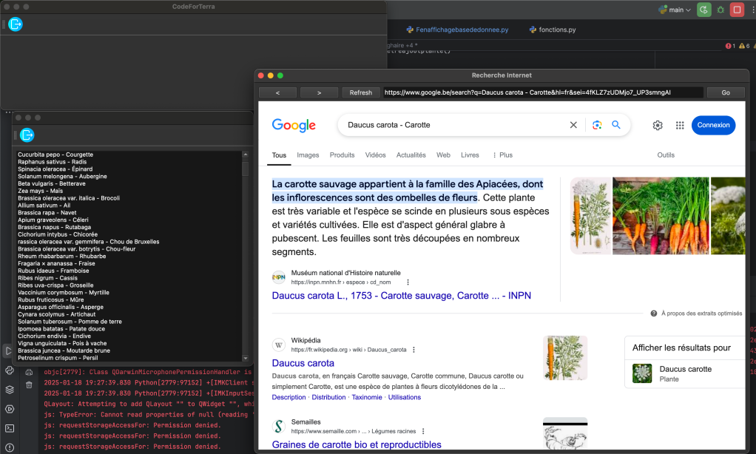
Task: Open the Outils search tools
Action: coord(666,155)
